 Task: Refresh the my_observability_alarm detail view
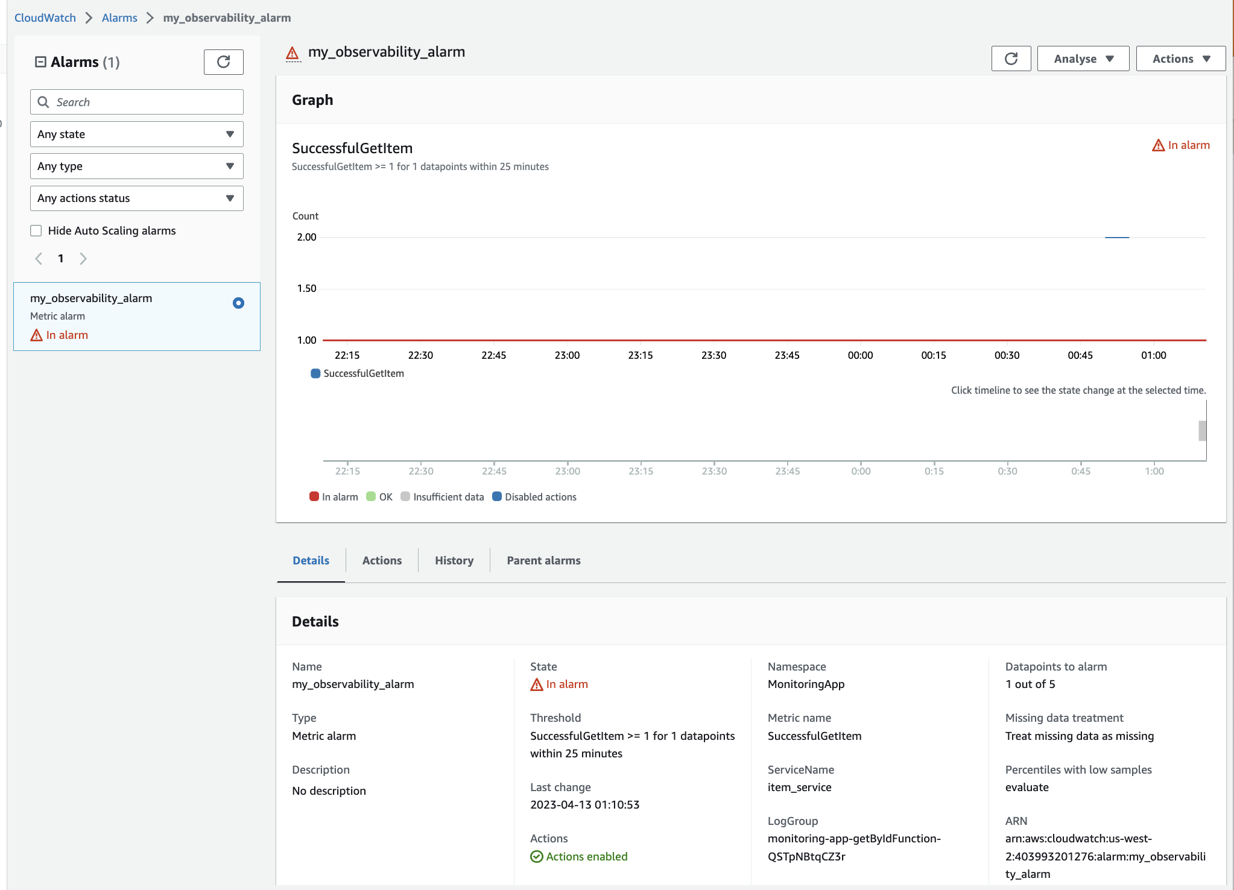pos(1011,58)
